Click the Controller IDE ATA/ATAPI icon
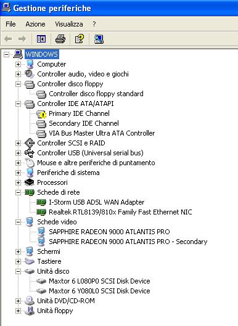 pyautogui.click(x=30, y=104)
